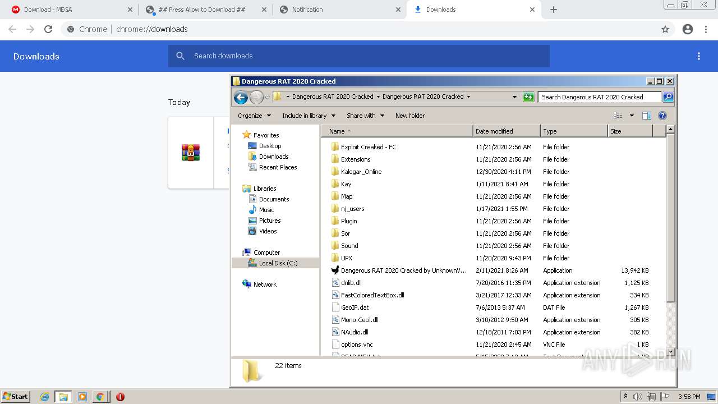Click the search magnifier in Explorer

[x=668, y=97]
